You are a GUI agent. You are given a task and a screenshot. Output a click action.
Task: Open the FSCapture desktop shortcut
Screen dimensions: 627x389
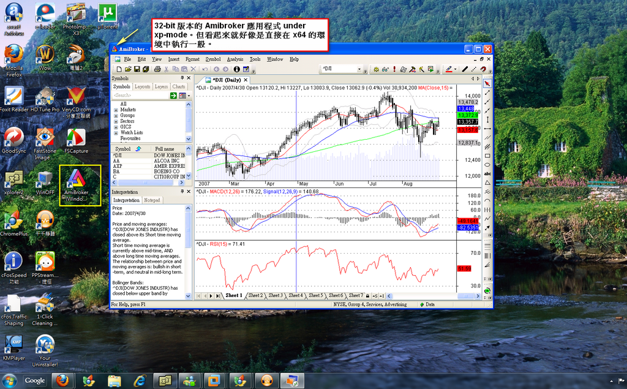pos(76,141)
